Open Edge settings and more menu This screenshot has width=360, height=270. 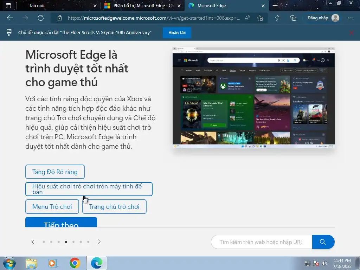tap(350, 18)
